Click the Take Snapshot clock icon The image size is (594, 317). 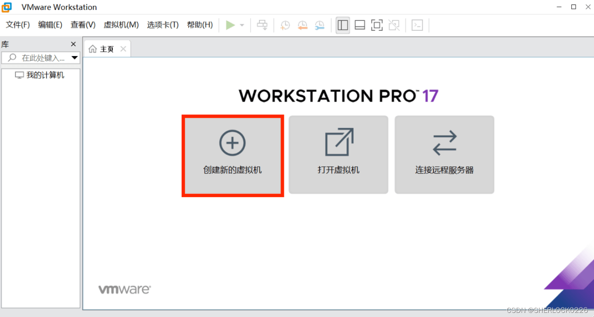point(285,25)
